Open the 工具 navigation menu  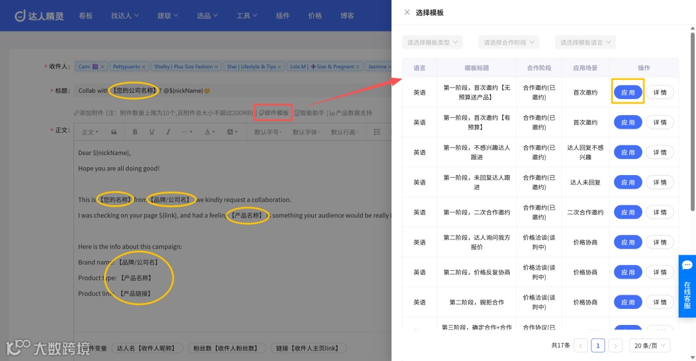click(x=247, y=15)
